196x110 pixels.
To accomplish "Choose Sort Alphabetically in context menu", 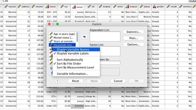I will coord(76,60).
